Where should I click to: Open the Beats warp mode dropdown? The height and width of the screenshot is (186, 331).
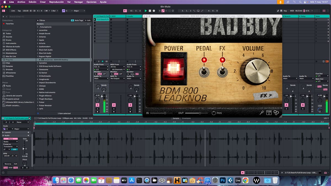(x=10, y=142)
